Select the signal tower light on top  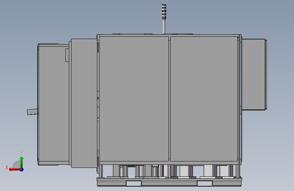pyautogui.click(x=164, y=12)
